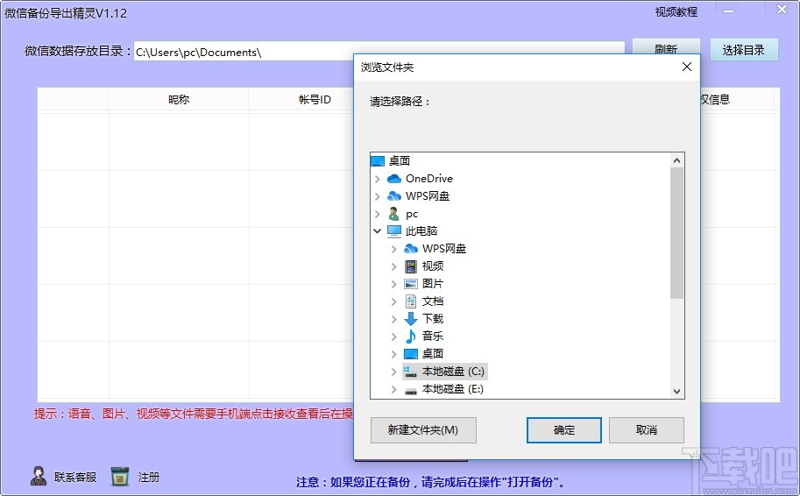
Task: Click the 帐号ID column header
Action: [x=315, y=100]
